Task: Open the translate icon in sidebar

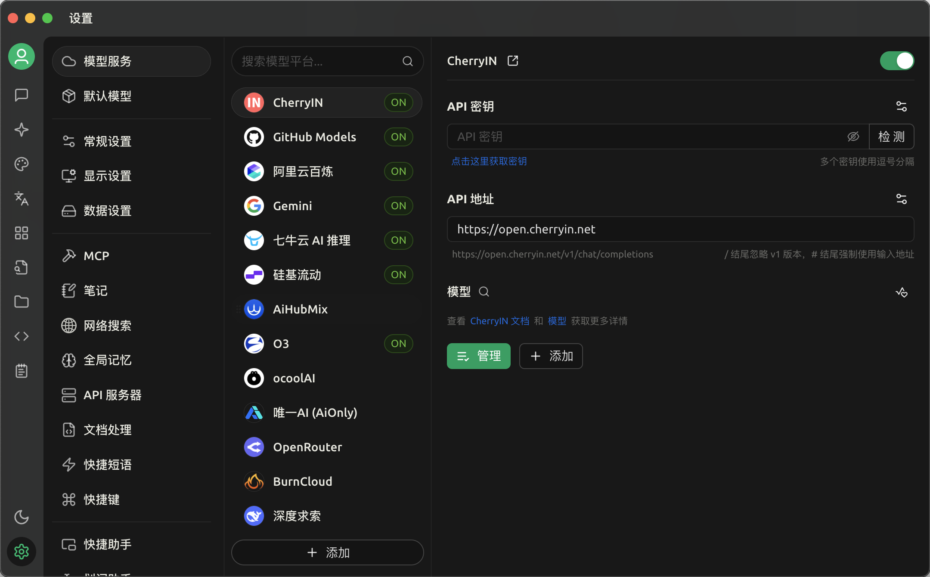Action: coord(22,199)
